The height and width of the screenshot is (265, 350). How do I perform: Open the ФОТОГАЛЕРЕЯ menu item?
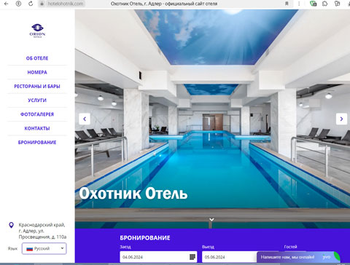tap(37, 114)
